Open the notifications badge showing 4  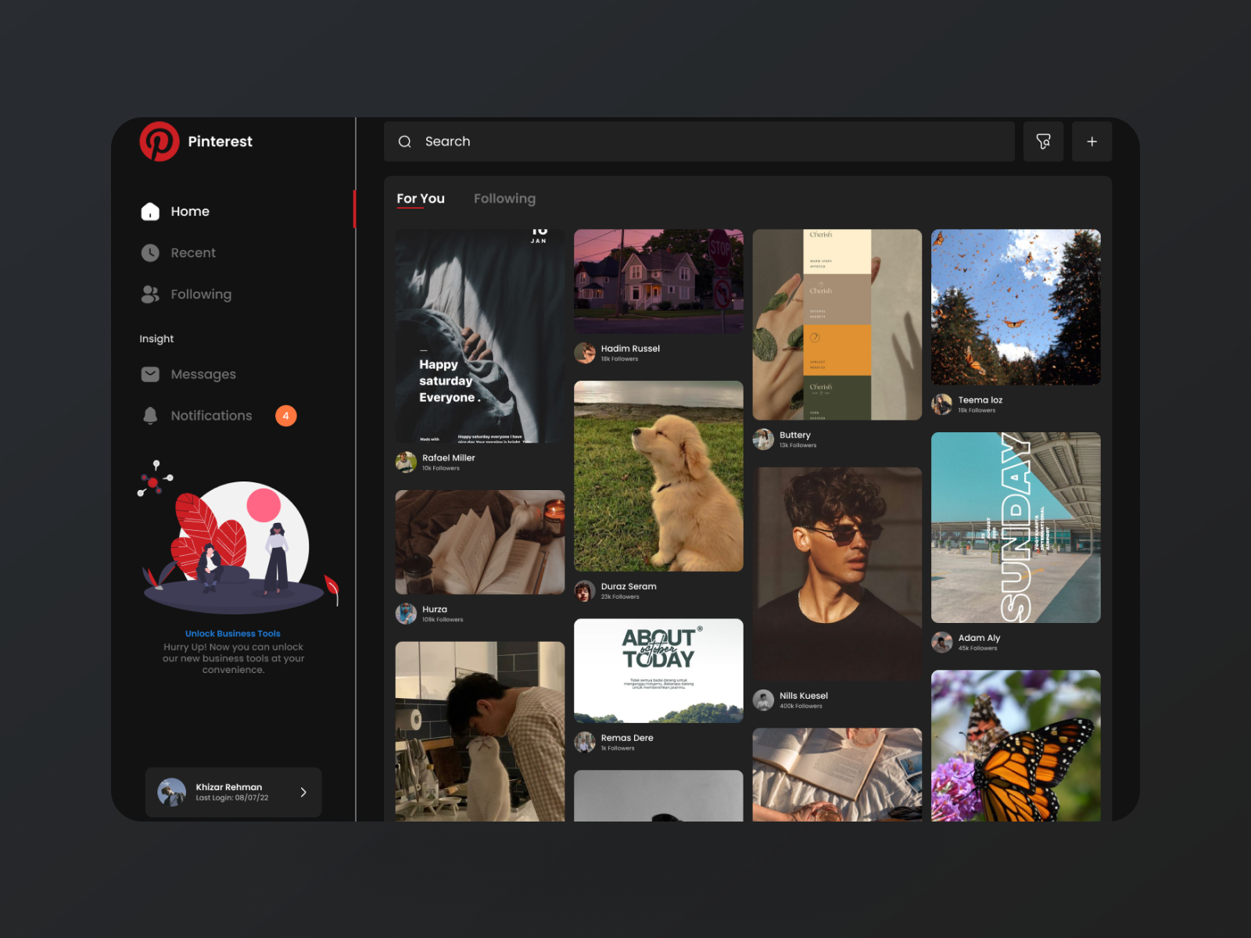coord(286,415)
